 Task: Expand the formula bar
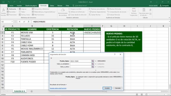(x=169, y=22)
